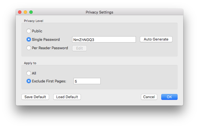Generate a password with Auto Generate
This screenshot has width=199, height=128.
pyautogui.click(x=156, y=39)
